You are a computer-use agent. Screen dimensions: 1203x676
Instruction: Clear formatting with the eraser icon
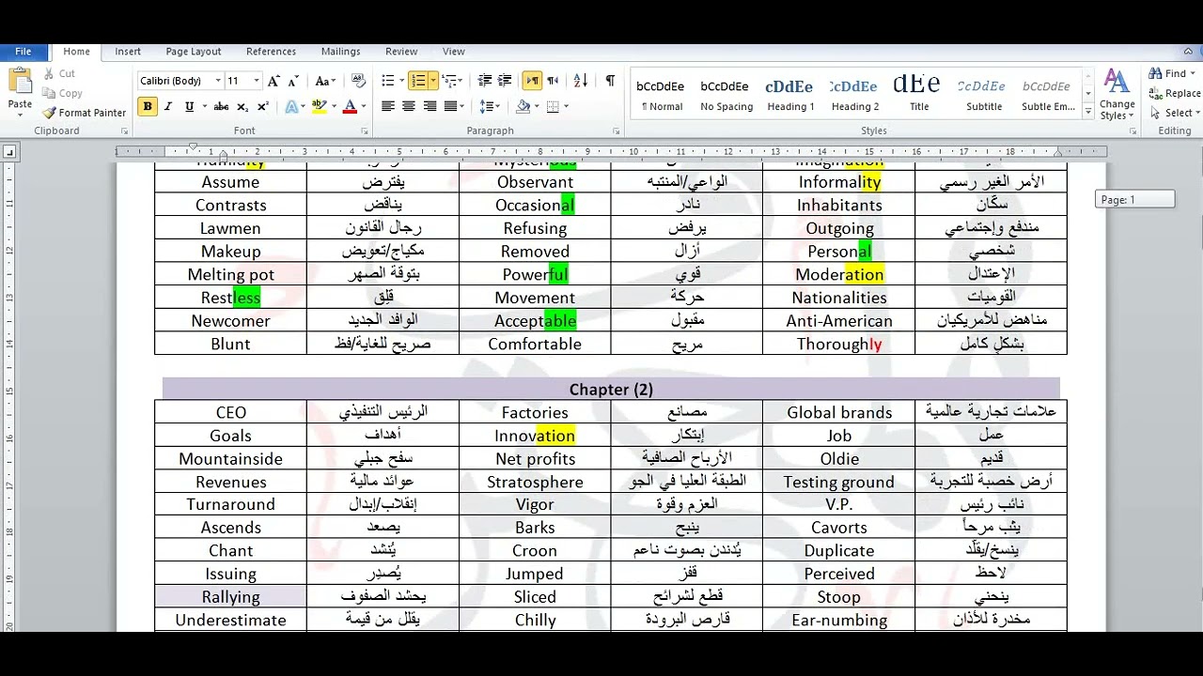pyautogui.click(x=358, y=82)
